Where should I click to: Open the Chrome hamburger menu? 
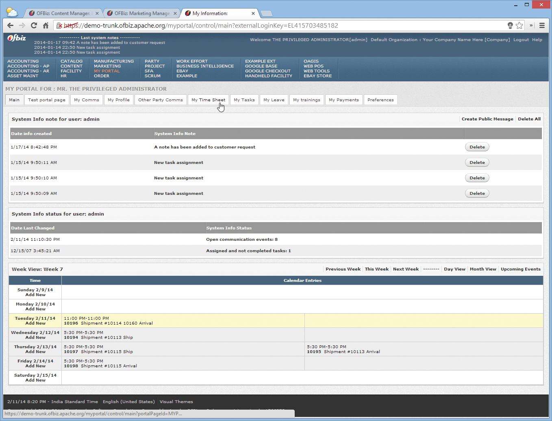click(542, 25)
